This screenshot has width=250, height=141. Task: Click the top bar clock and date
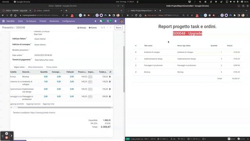tap(125, 2)
